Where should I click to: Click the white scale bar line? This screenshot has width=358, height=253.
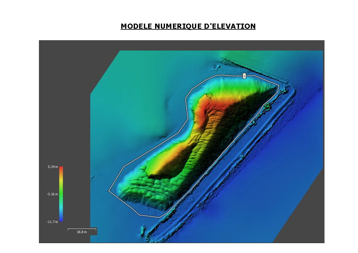(x=82, y=229)
